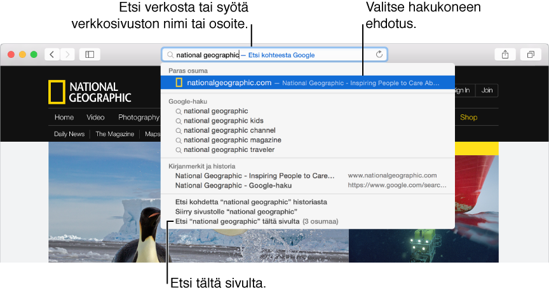Open the Shop link
The image size is (549, 295).
(468, 117)
